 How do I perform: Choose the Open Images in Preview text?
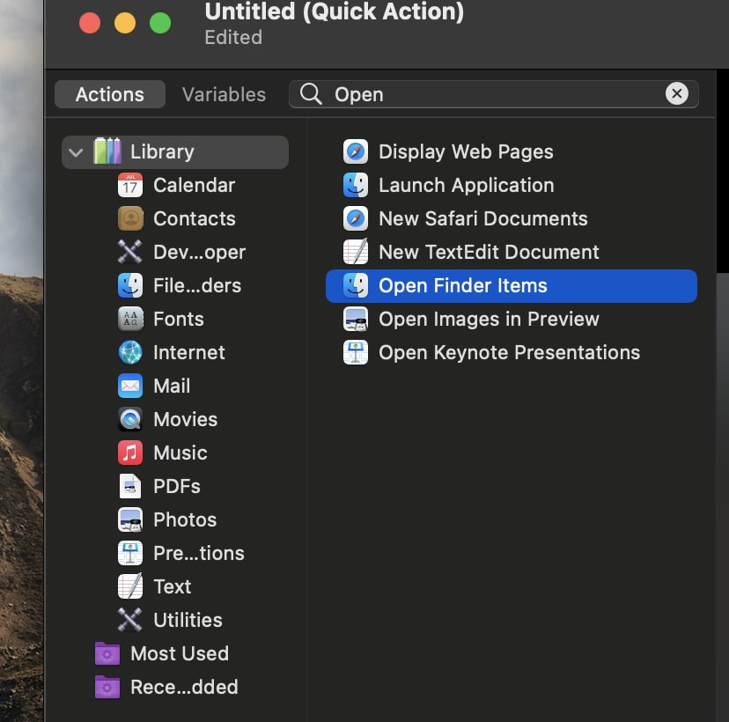(489, 320)
